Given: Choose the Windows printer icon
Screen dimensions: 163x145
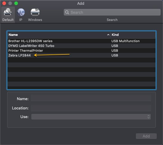Looking at the screenshot, I should point(35,12).
